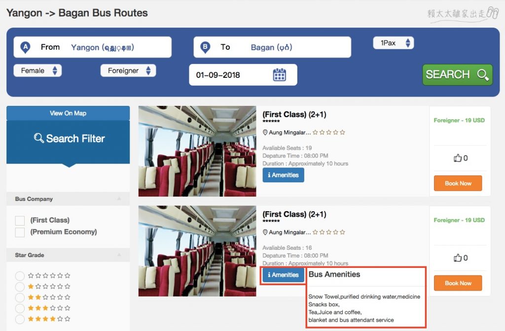The image size is (505, 331).
Task: Select the one-star grade radio option
Action: (x=20, y=287)
